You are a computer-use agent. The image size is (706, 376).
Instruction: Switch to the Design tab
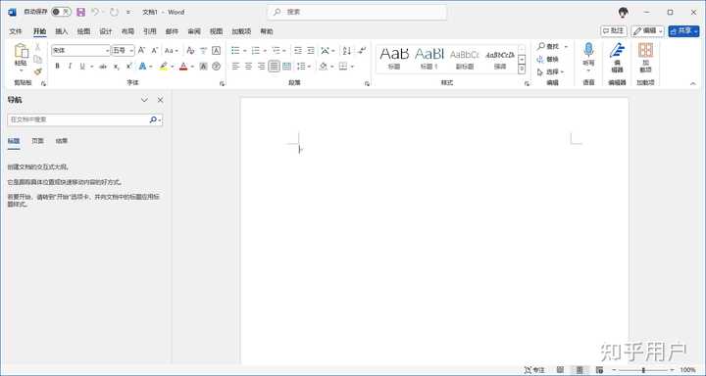[x=105, y=31]
